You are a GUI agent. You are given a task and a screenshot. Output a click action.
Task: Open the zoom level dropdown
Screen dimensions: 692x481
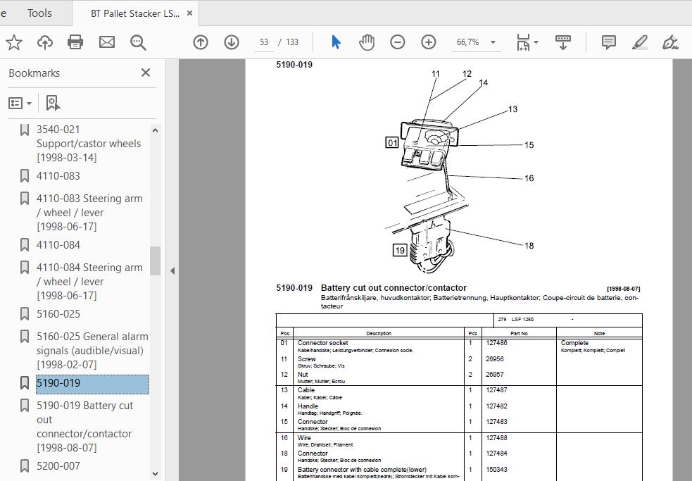(493, 42)
